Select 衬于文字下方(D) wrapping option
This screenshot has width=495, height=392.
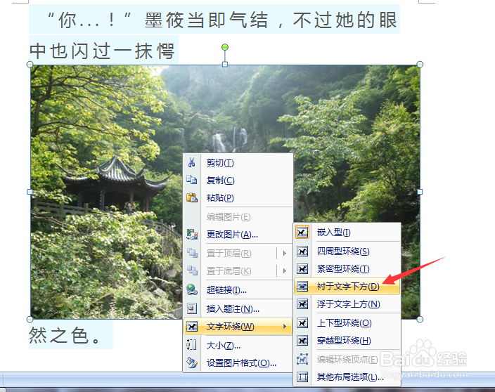pyautogui.click(x=347, y=287)
